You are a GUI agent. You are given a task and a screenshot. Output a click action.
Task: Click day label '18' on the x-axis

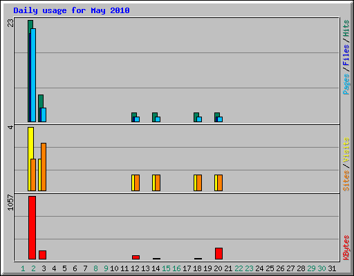[197, 268]
